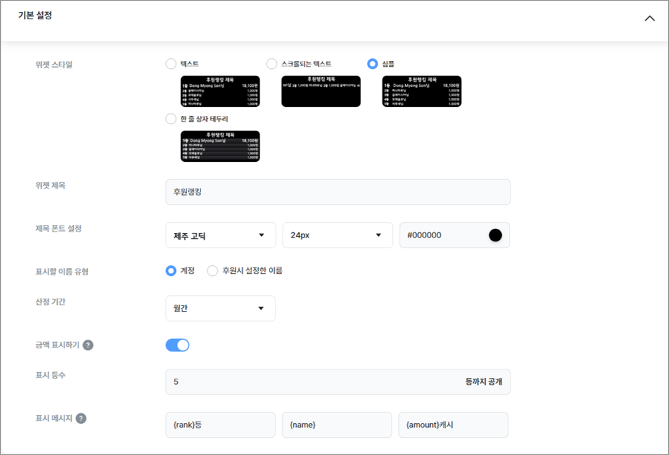Screen dimensions: 669x455
Task: Focus the 위젯 제목 input field
Action: (338, 192)
